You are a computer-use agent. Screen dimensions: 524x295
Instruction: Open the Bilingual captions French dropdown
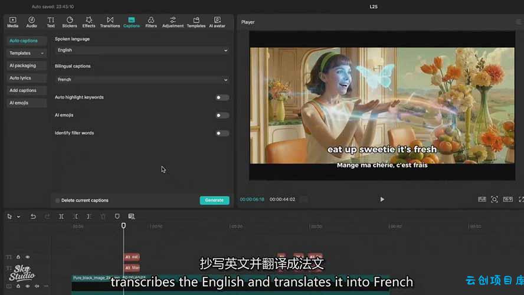pyautogui.click(x=142, y=80)
